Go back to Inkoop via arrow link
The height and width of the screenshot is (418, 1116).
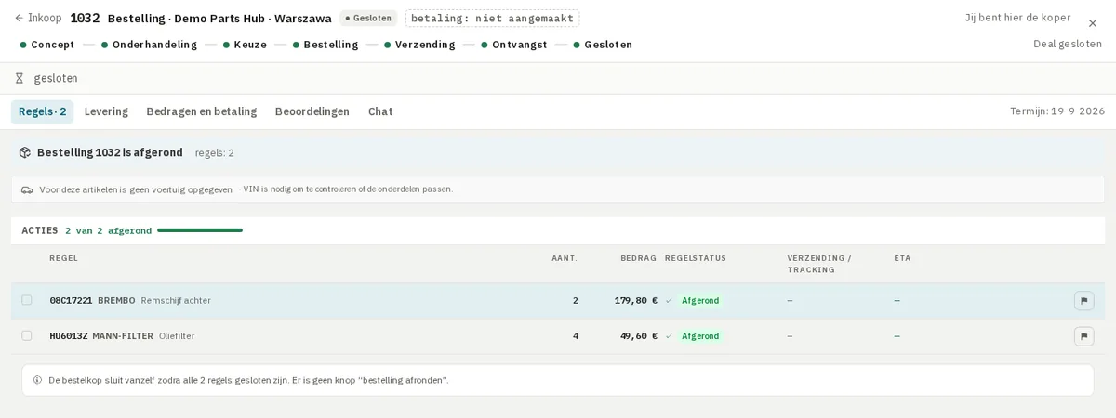tap(38, 18)
